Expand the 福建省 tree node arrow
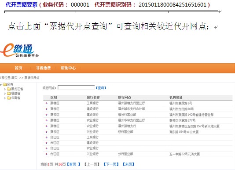 5,94
